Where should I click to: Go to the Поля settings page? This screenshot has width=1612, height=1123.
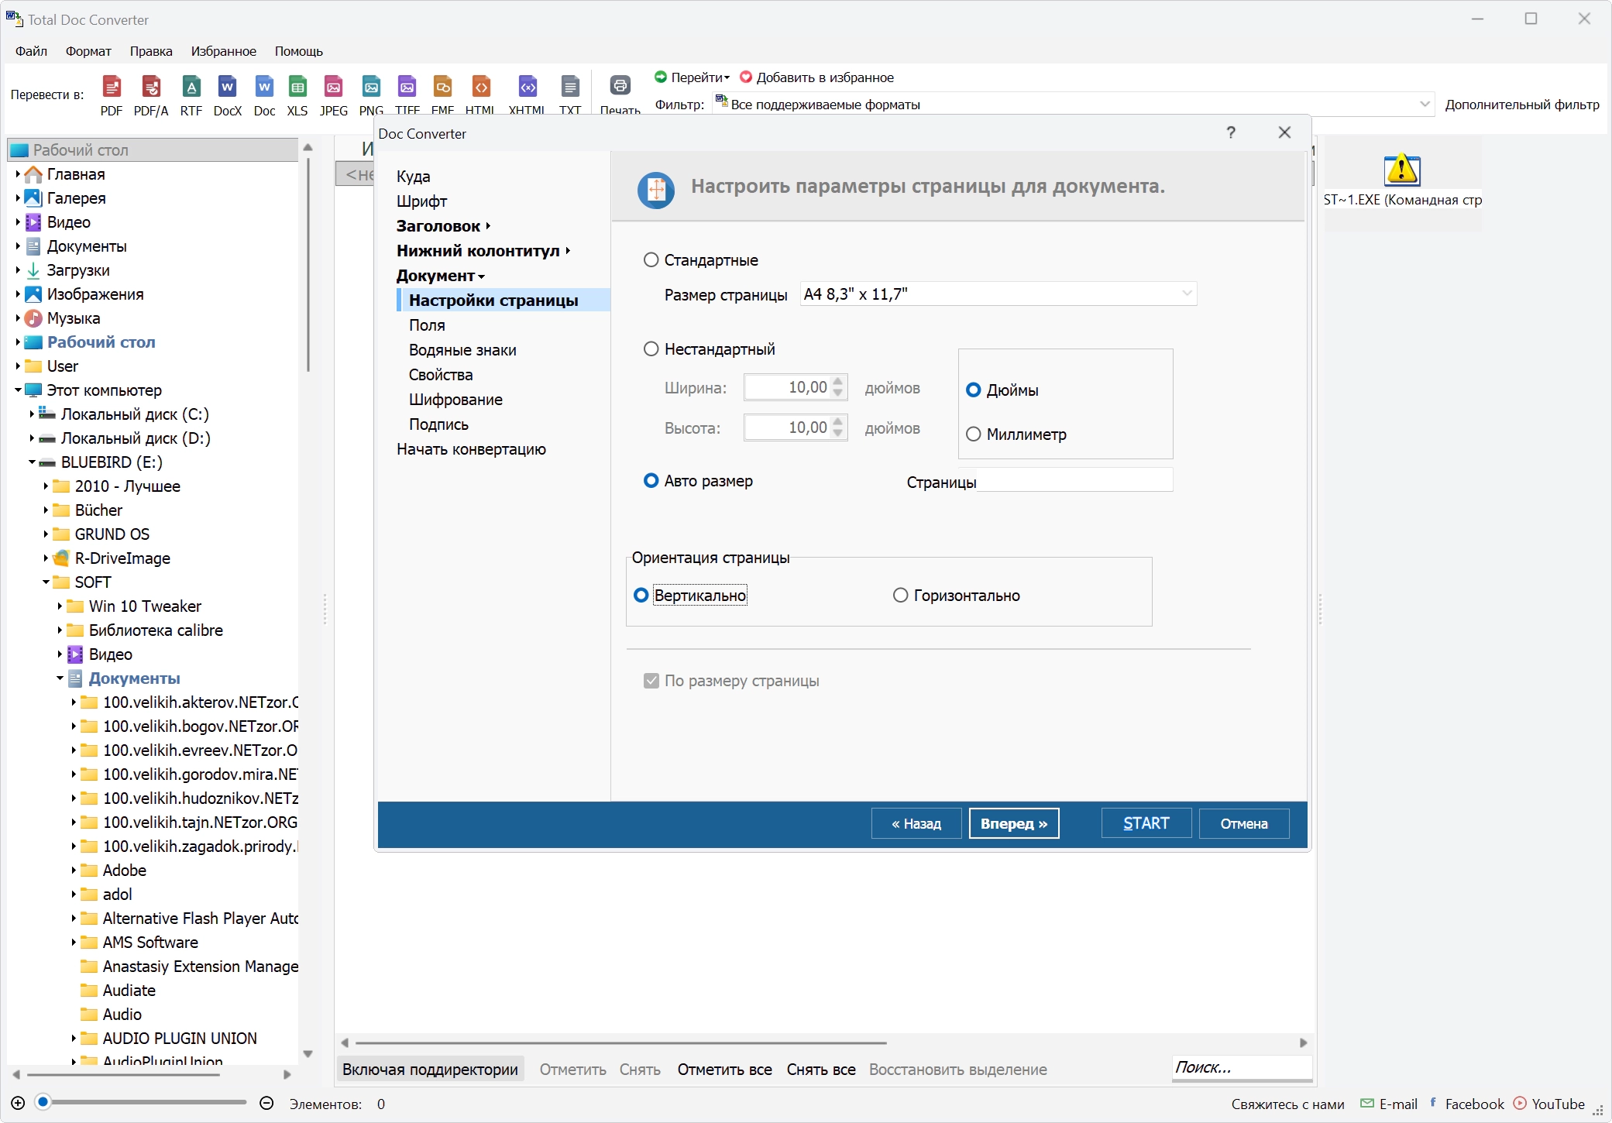427,325
